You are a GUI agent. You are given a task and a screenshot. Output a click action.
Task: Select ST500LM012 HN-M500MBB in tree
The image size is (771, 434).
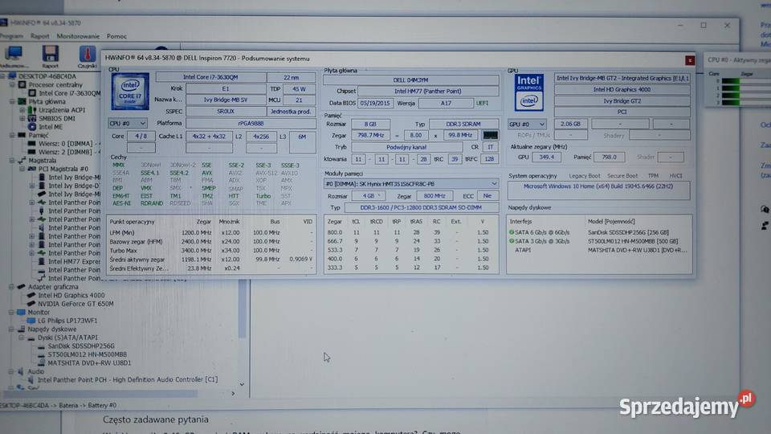tap(87, 354)
